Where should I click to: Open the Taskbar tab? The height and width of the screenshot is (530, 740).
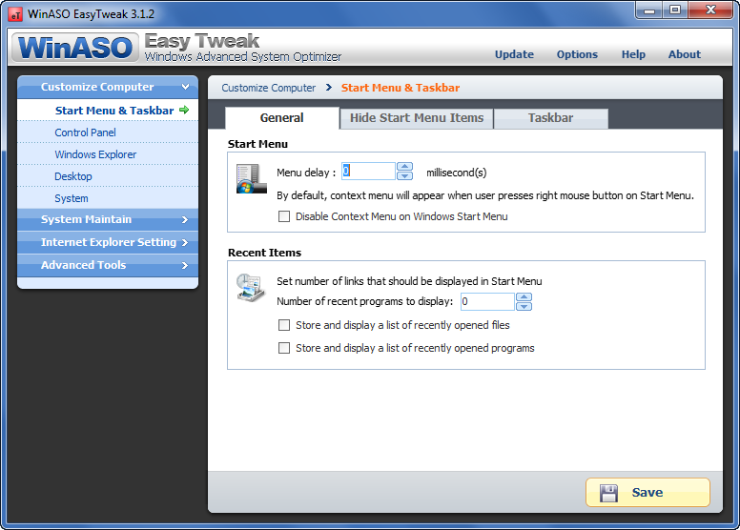click(x=551, y=118)
